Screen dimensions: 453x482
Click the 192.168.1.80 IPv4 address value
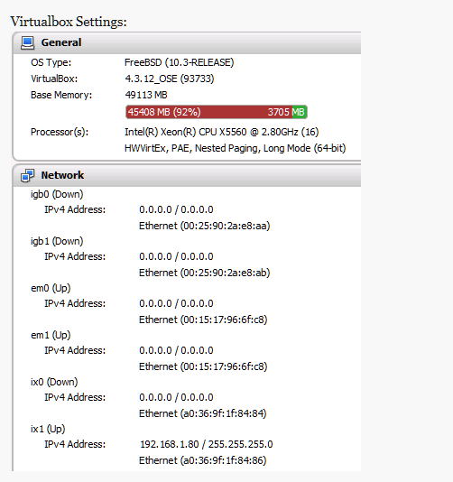point(170,444)
